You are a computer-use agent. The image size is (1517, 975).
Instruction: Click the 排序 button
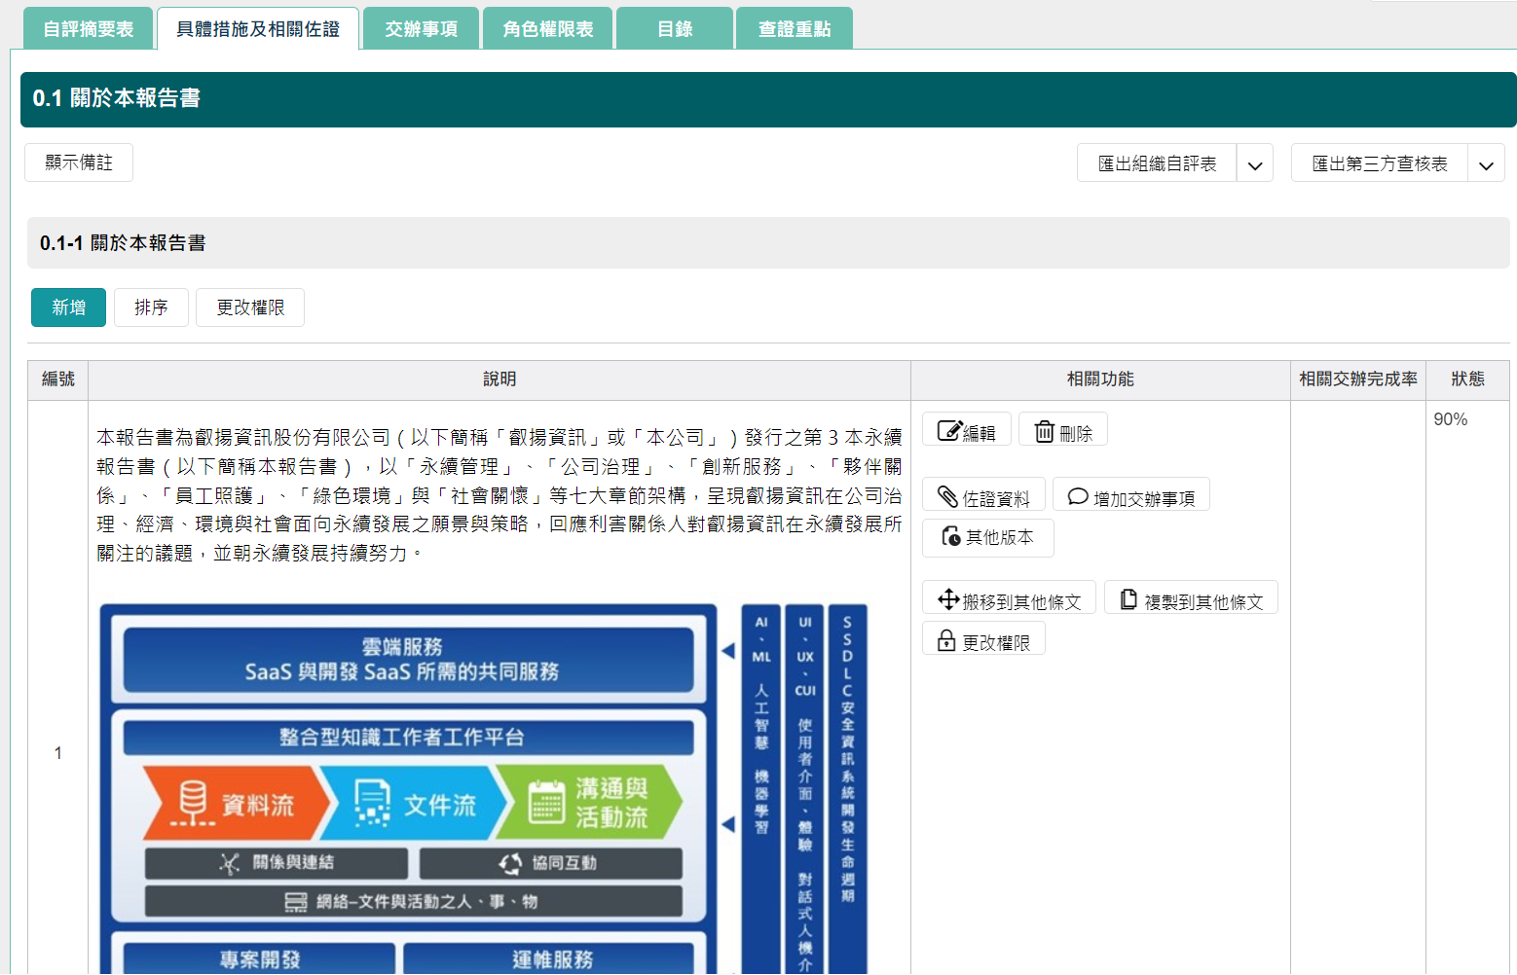pos(151,307)
